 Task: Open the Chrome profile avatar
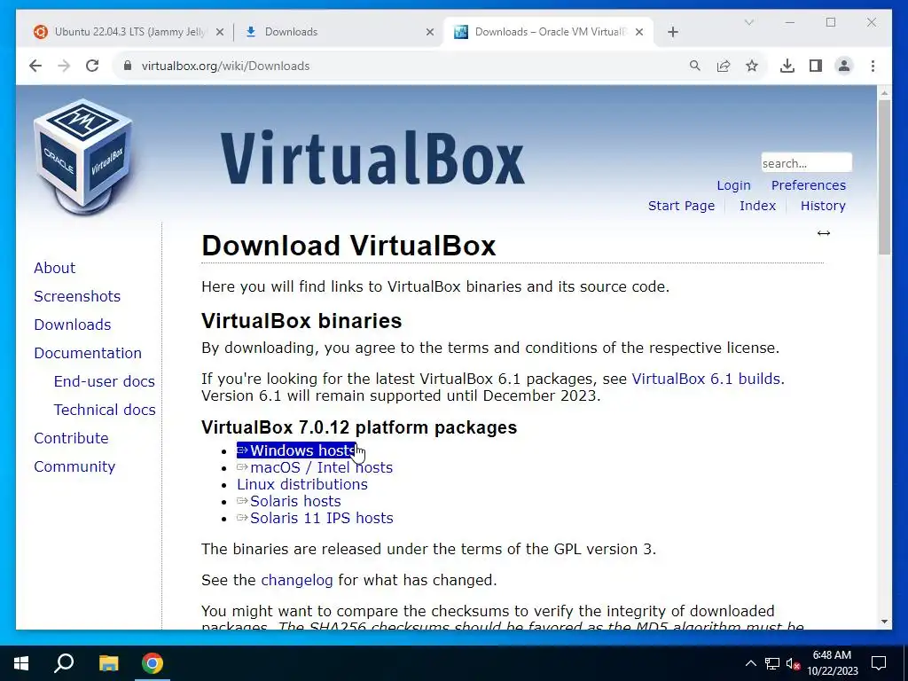(844, 66)
